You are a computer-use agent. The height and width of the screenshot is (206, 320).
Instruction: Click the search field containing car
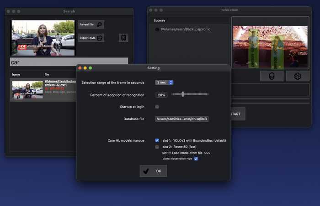pos(69,62)
